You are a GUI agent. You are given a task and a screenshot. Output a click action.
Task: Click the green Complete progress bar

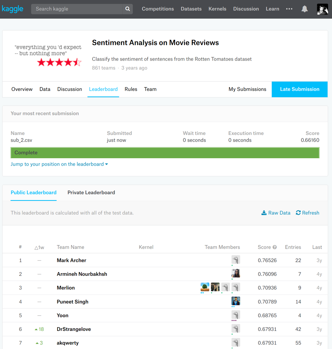(x=165, y=153)
